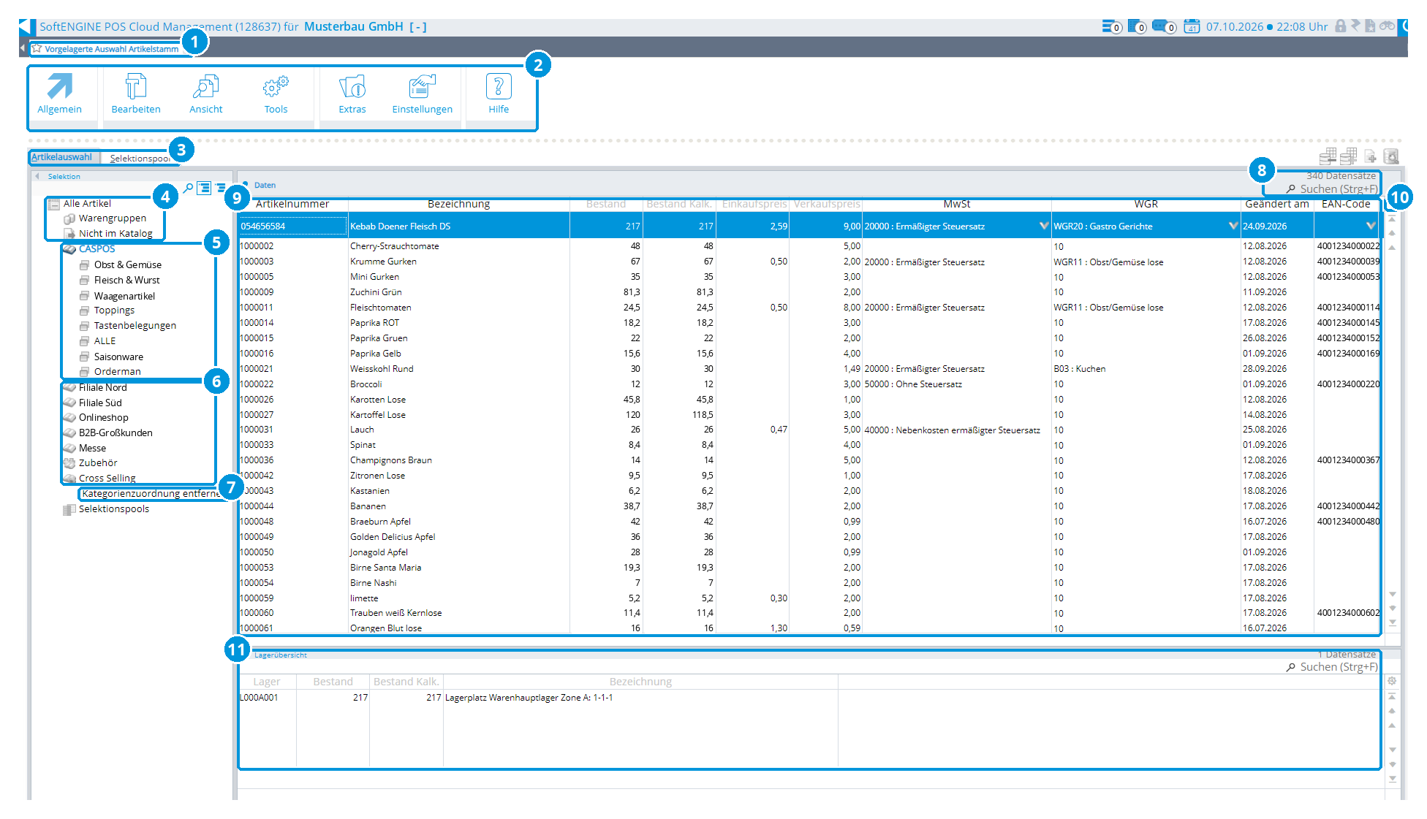Image resolution: width=1427 pixels, height=819 pixels.
Task: Open the calendar week 41 icon
Action: point(1192,27)
